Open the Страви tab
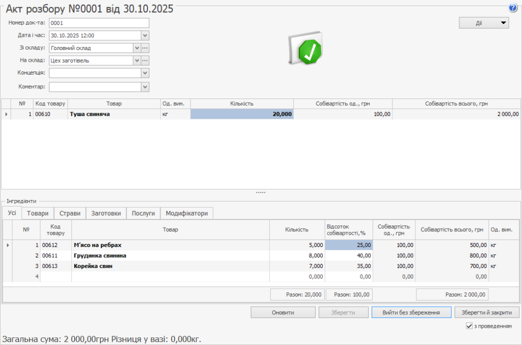The height and width of the screenshot is (345, 522). (70, 213)
